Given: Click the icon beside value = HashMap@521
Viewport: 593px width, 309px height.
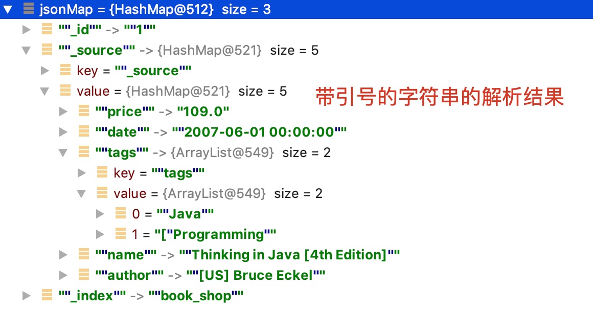Looking at the screenshot, I should (x=65, y=90).
